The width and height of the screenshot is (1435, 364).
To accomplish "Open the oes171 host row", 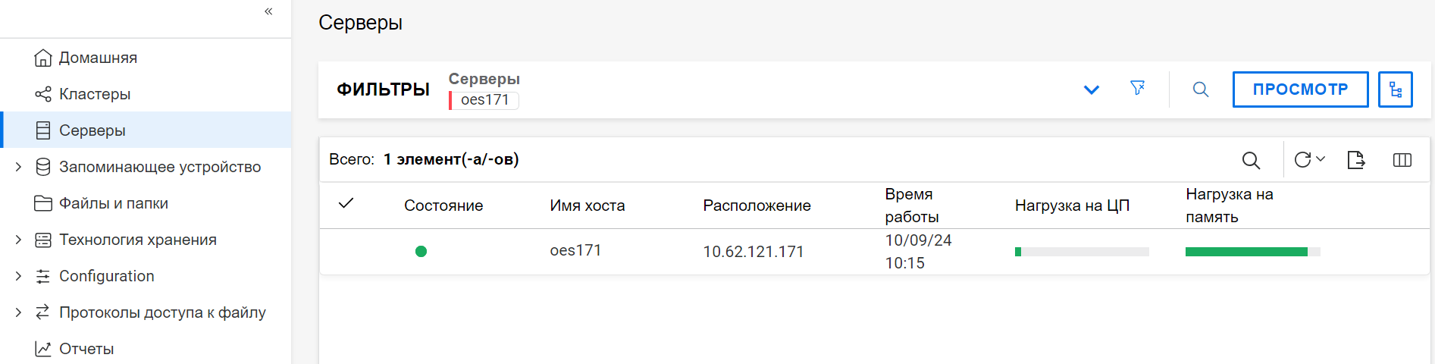I will point(575,251).
